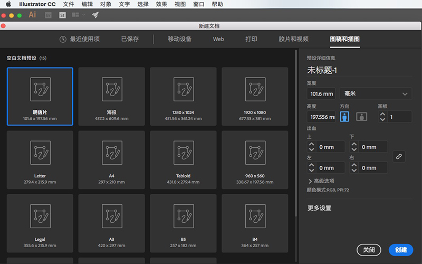The height and width of the screenshot is (264, 422).
Task: Select the Tabloid preset
Action: 183,160
